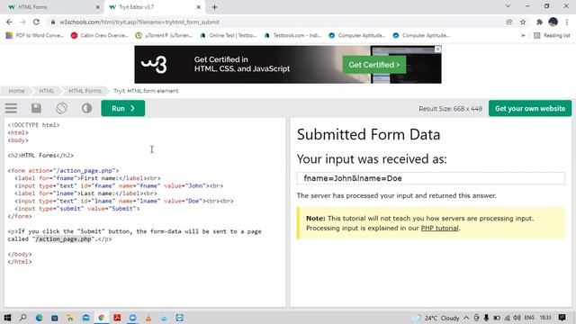The height and width of the screenshot is (324, 576).
Task: Bookmark this page with the star icon
Action: [x=523, y=22]
